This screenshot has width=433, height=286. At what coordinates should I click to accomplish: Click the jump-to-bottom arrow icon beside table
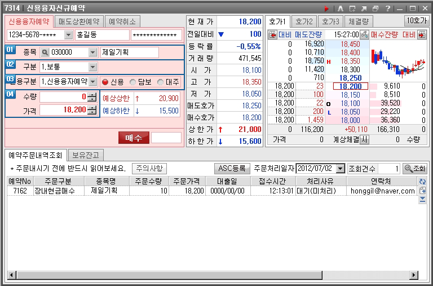422,200
